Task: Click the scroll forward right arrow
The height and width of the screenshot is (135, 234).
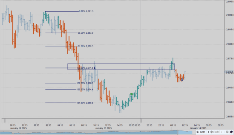Action: (224, 132)
